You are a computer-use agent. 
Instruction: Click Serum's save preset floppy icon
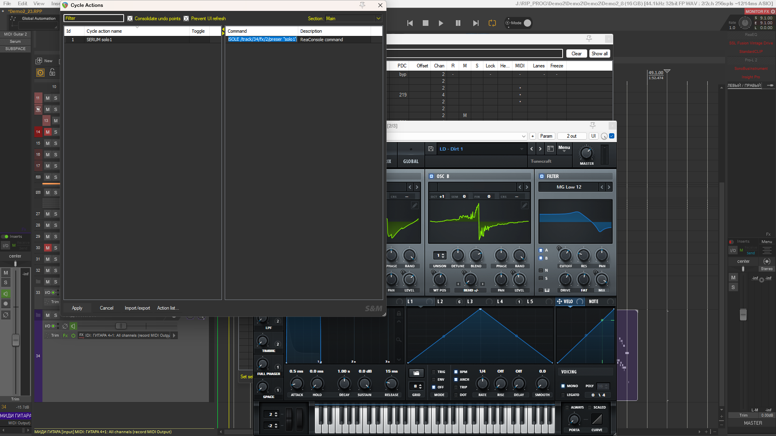[x=431, y=149]
